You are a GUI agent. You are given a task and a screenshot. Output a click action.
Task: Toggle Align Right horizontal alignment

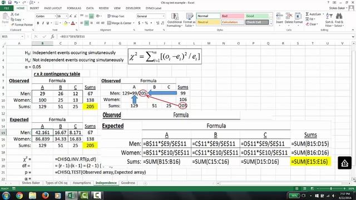point(91,23)
